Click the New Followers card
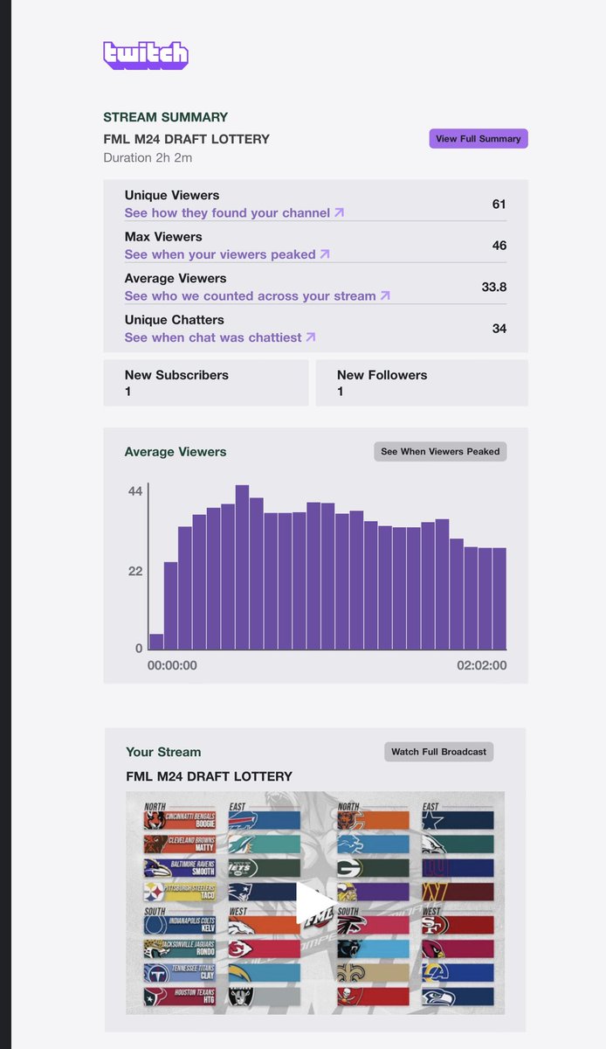 pyautogui.click(x=422, y=383)
